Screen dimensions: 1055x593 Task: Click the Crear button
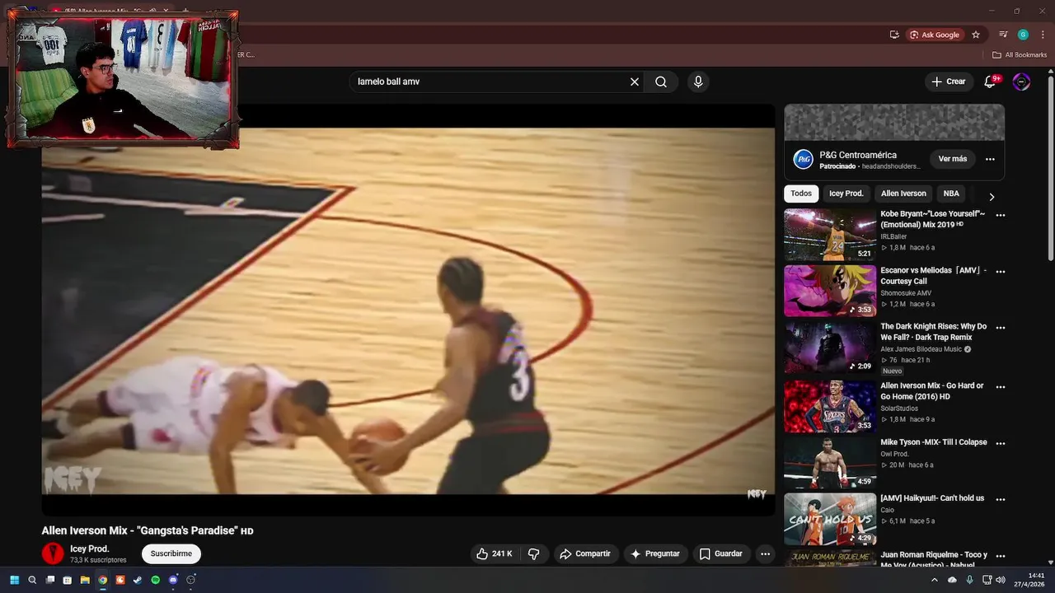[949, 82]
